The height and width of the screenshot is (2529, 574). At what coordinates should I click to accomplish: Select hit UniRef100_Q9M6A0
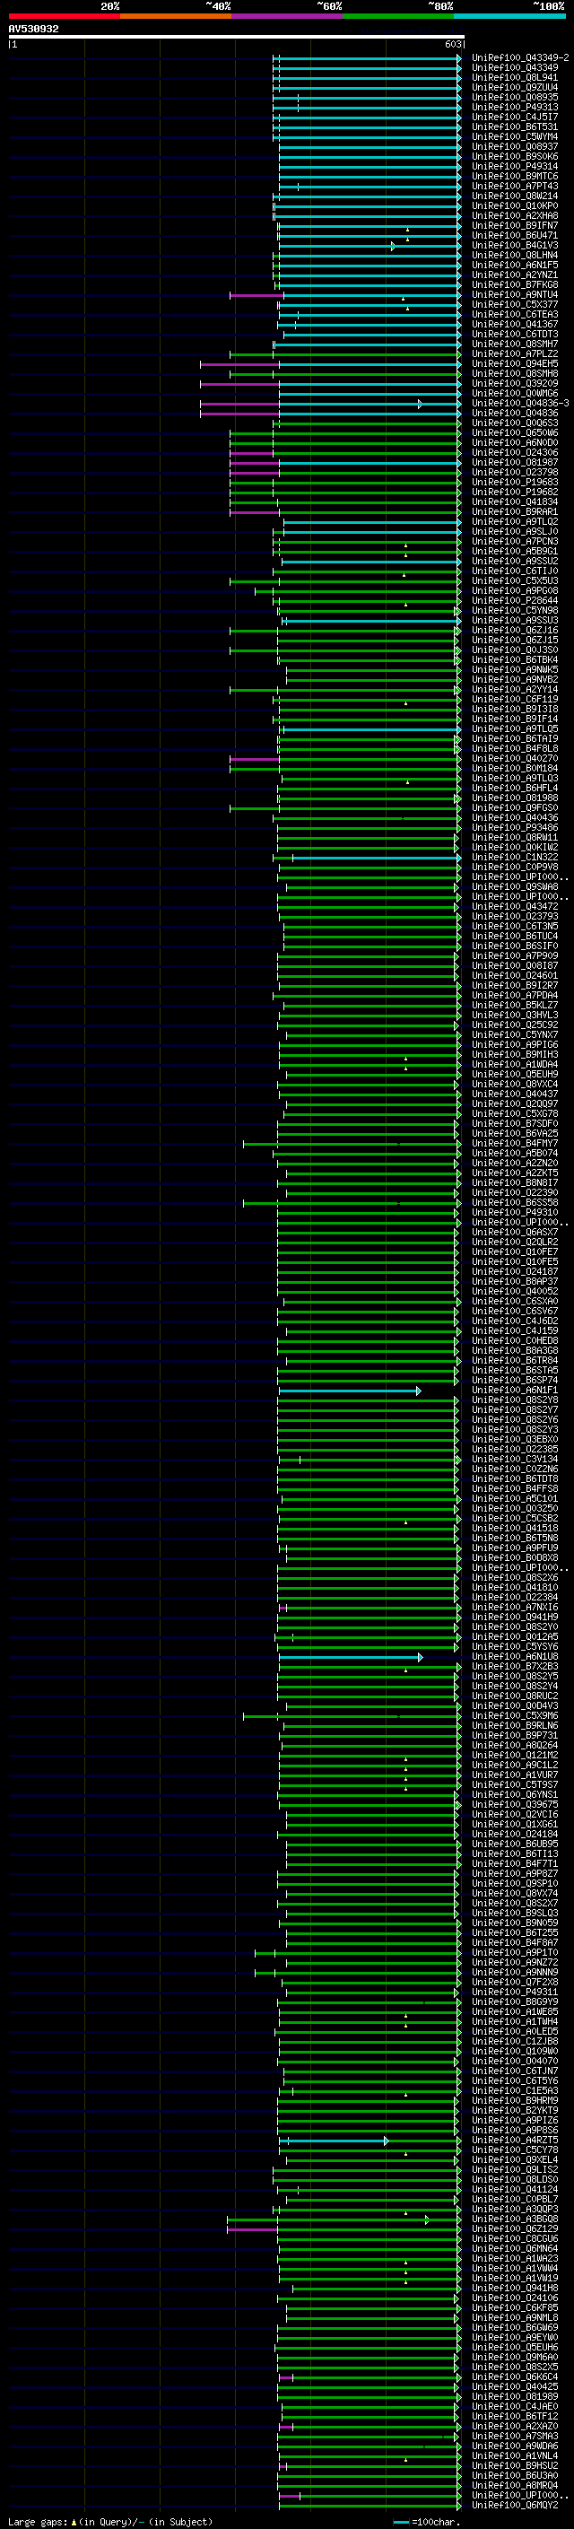[x=515, y=2357]
